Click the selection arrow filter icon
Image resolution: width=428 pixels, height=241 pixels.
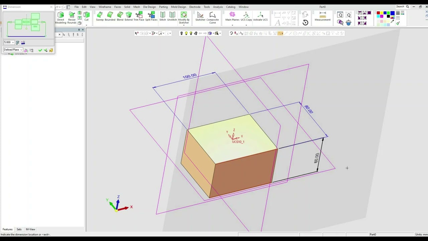[136, 33]
